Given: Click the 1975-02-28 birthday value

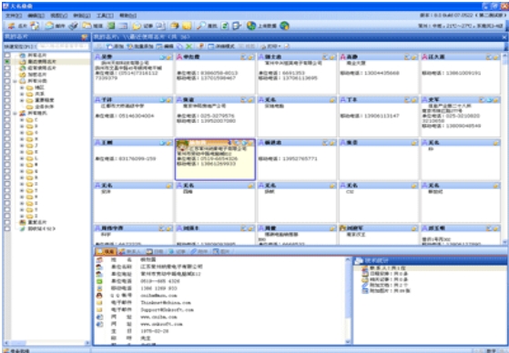Looking at the screenshot, I should (155, 331).
